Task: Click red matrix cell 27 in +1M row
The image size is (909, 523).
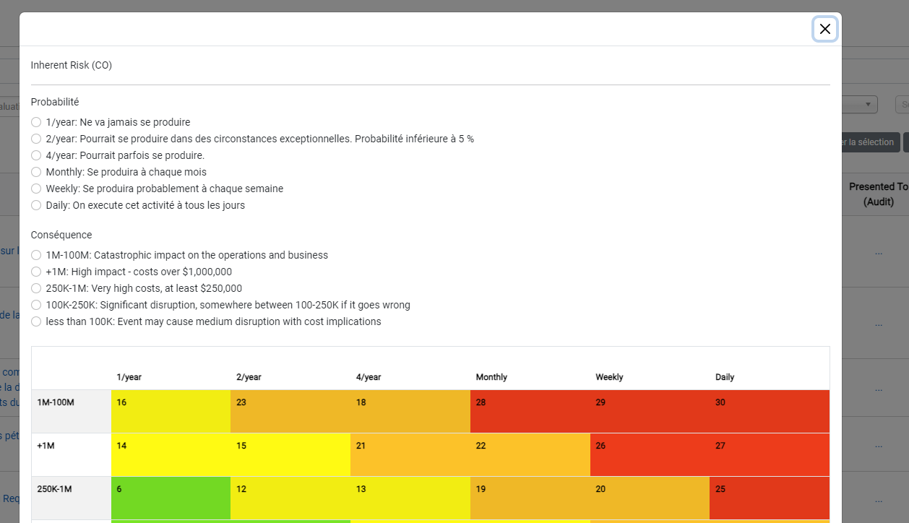Action: 770,454
